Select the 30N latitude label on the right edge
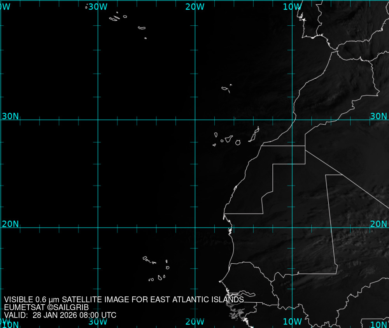Screen dimensions: 389x328 378,116
